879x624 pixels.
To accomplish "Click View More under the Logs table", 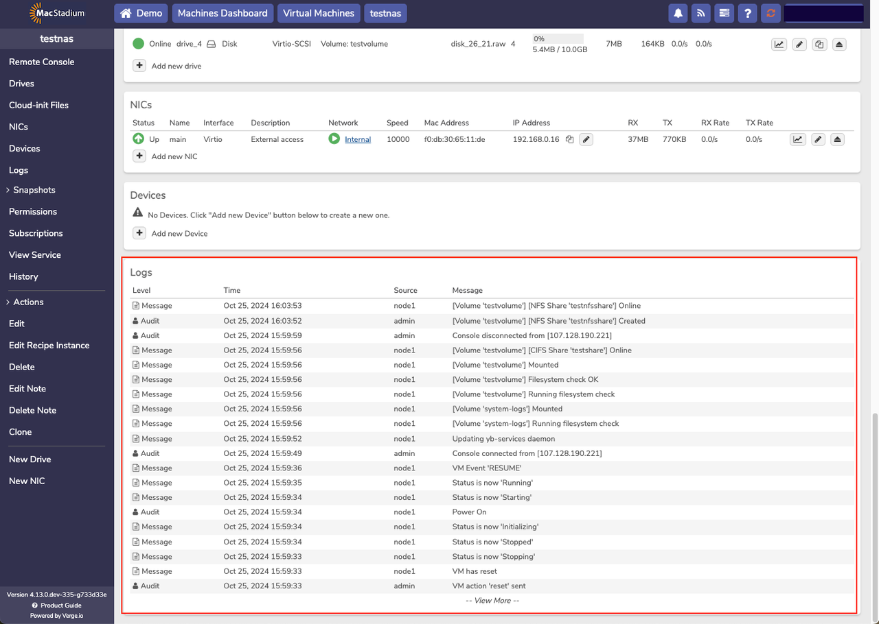I will [492, 601].
